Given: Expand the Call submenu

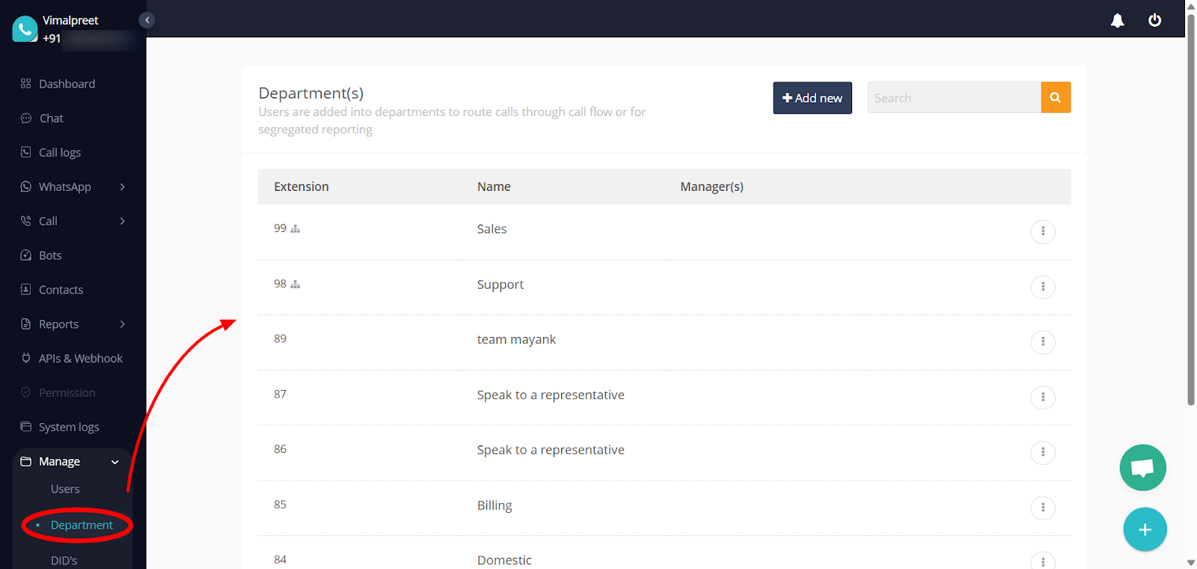Looking at the screenshot, I should coord(123,221).
